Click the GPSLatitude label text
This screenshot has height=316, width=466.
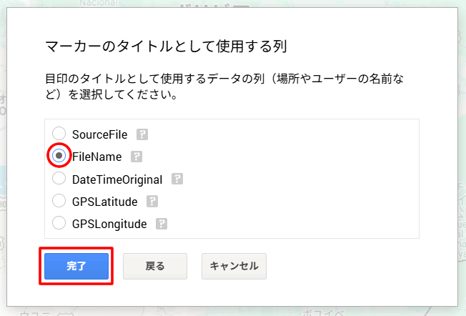pos(105,202)
